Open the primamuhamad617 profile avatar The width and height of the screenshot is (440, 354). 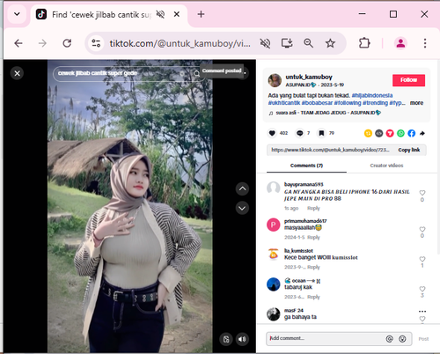click(274, 225)
